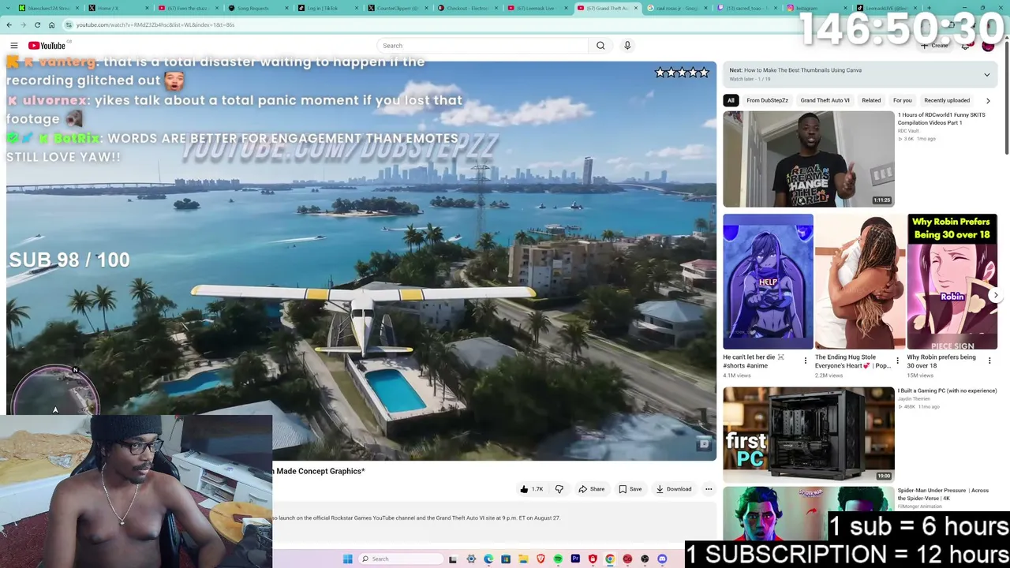The height and width of the screenshot is (568, 1010).
Task: Open Microsoft Store from the taskbar
Action: [x=506, y=559]
